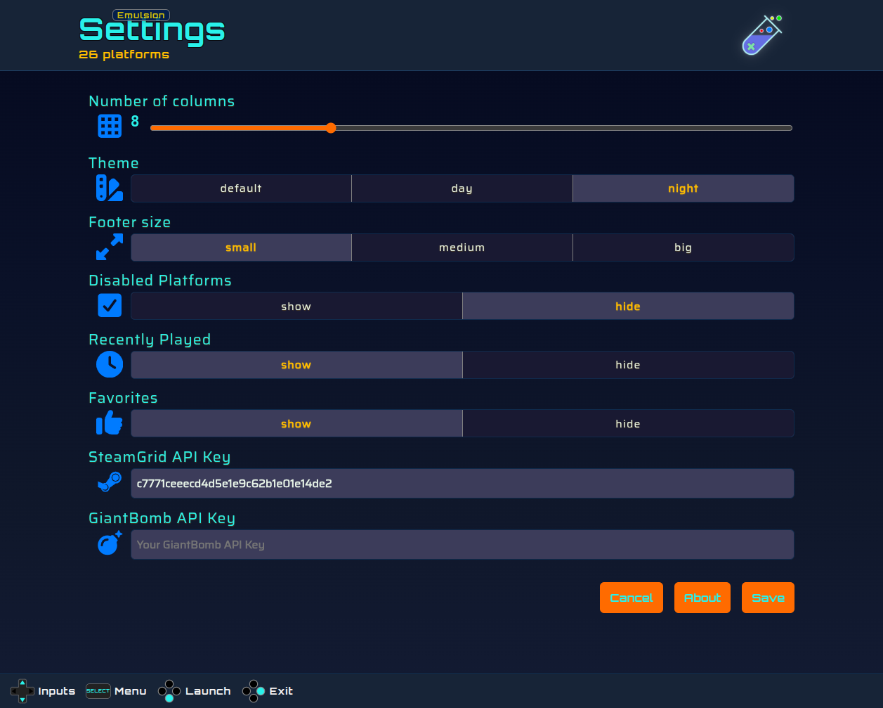Image resolution: width=883 pixels, height=708 pixels.
Task: Hide disabled platforms
Action: (628, 306)
